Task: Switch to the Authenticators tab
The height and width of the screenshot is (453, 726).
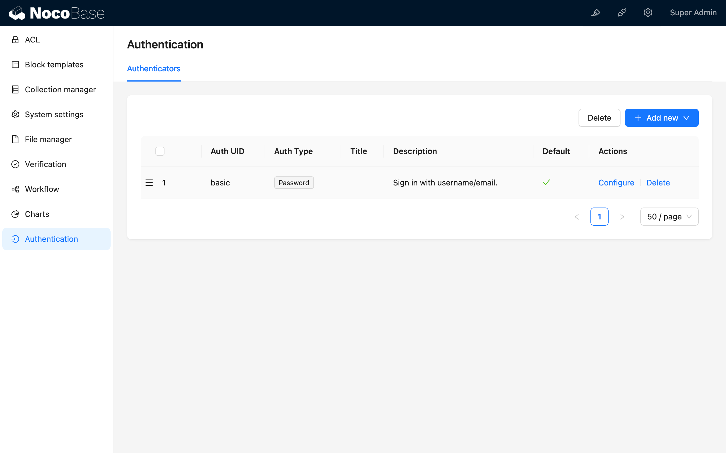Action: tap(154, 69)
